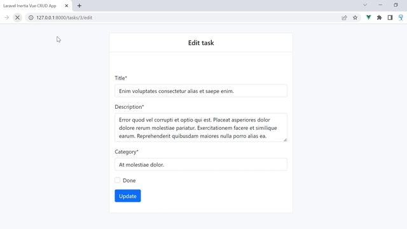Image resolution: width=407 pixels, height=229 pixels.
Task: Open the profile icon in the browser toolbar
Action: click(x=401, y=18)
